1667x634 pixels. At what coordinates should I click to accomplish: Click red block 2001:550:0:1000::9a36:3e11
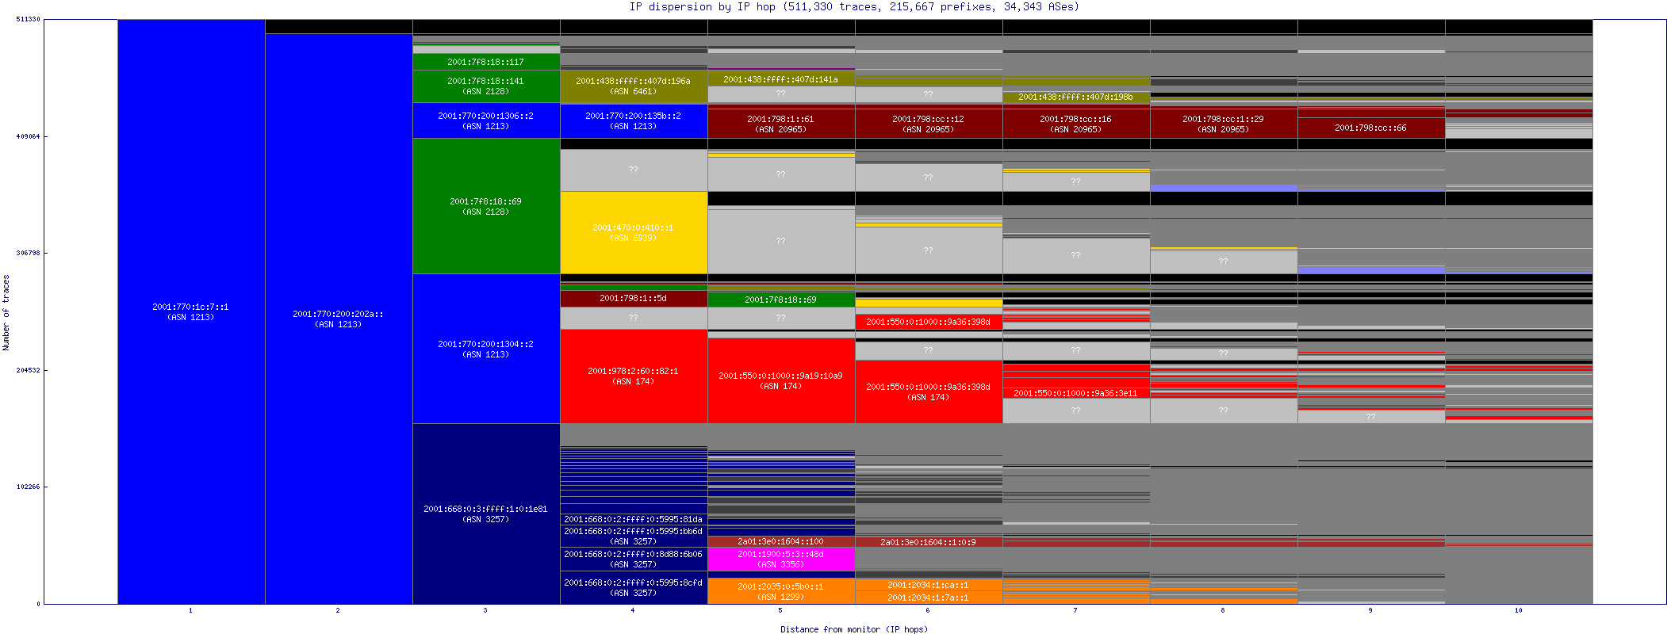(1076, 393)
